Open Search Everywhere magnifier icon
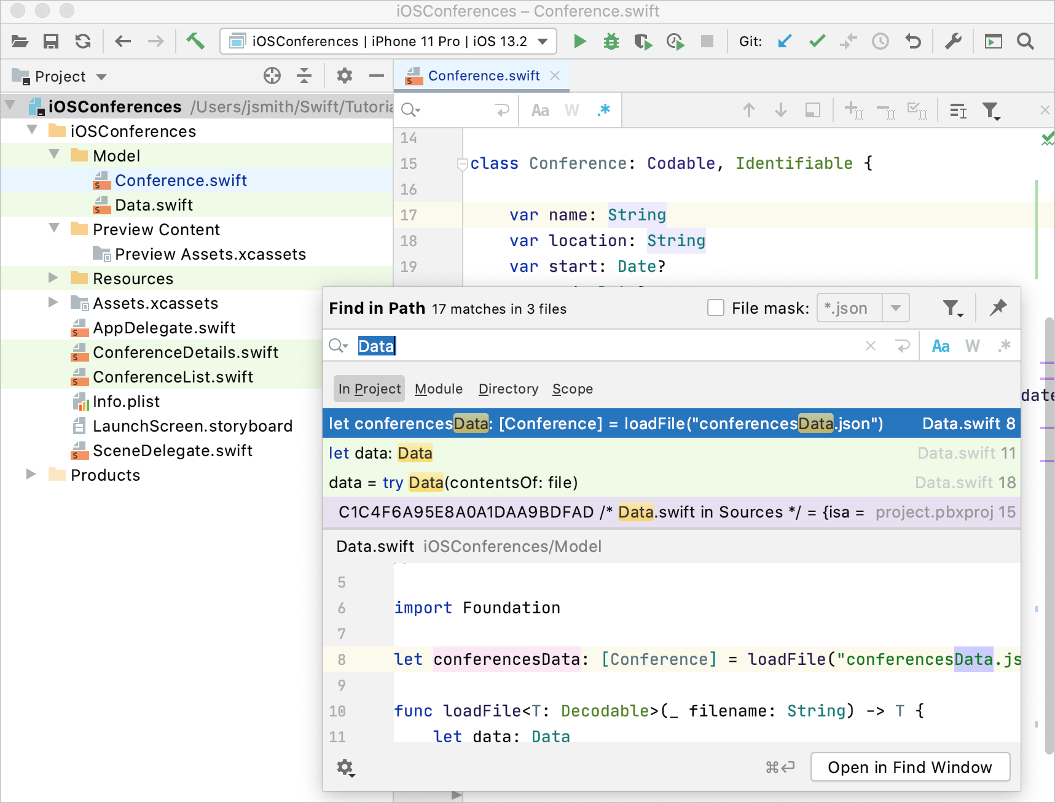This screenshot has height=803, width=1055. [x=1026, y=41]
